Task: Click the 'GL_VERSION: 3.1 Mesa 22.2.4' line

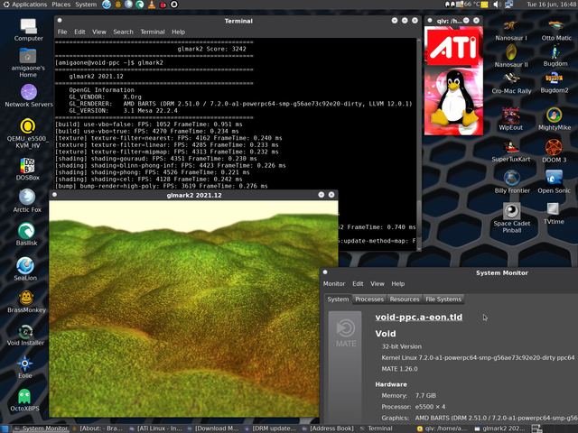Action: 123,111
